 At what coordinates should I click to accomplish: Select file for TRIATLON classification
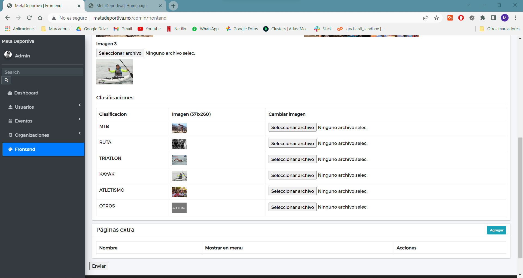(292, 159)
